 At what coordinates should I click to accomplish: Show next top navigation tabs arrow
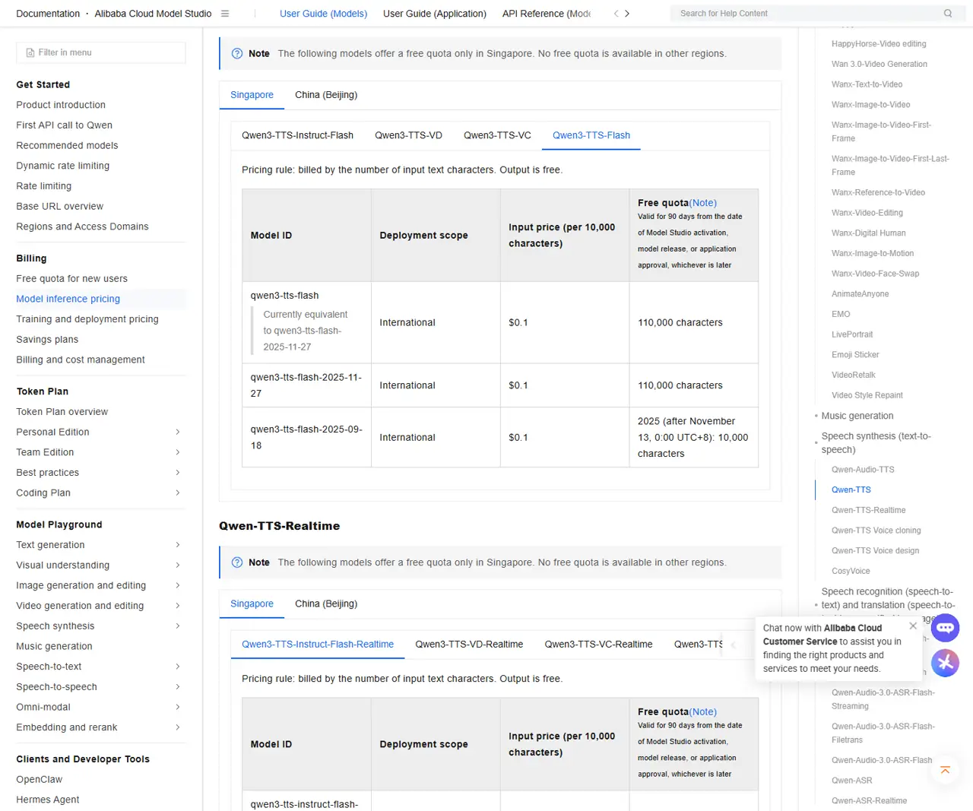pyautogui.click(x=627, y=14)
